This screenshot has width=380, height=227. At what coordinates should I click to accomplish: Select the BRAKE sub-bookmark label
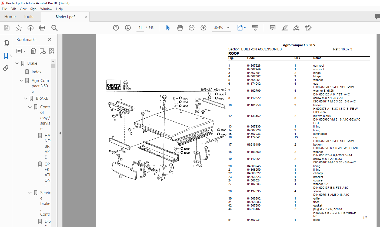point(42,98)
